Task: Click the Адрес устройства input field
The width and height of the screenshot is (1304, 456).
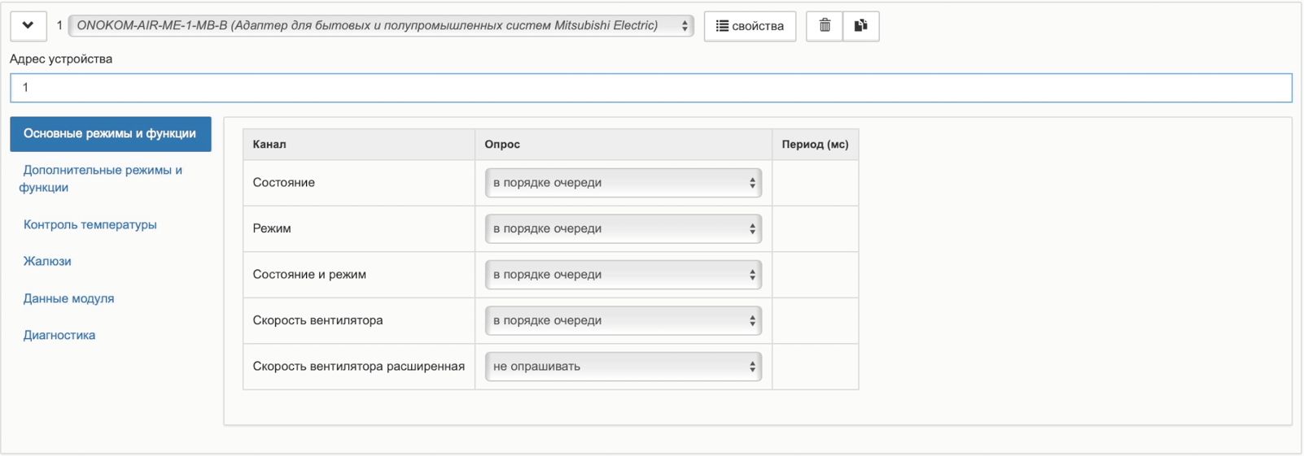Action: 650,88
